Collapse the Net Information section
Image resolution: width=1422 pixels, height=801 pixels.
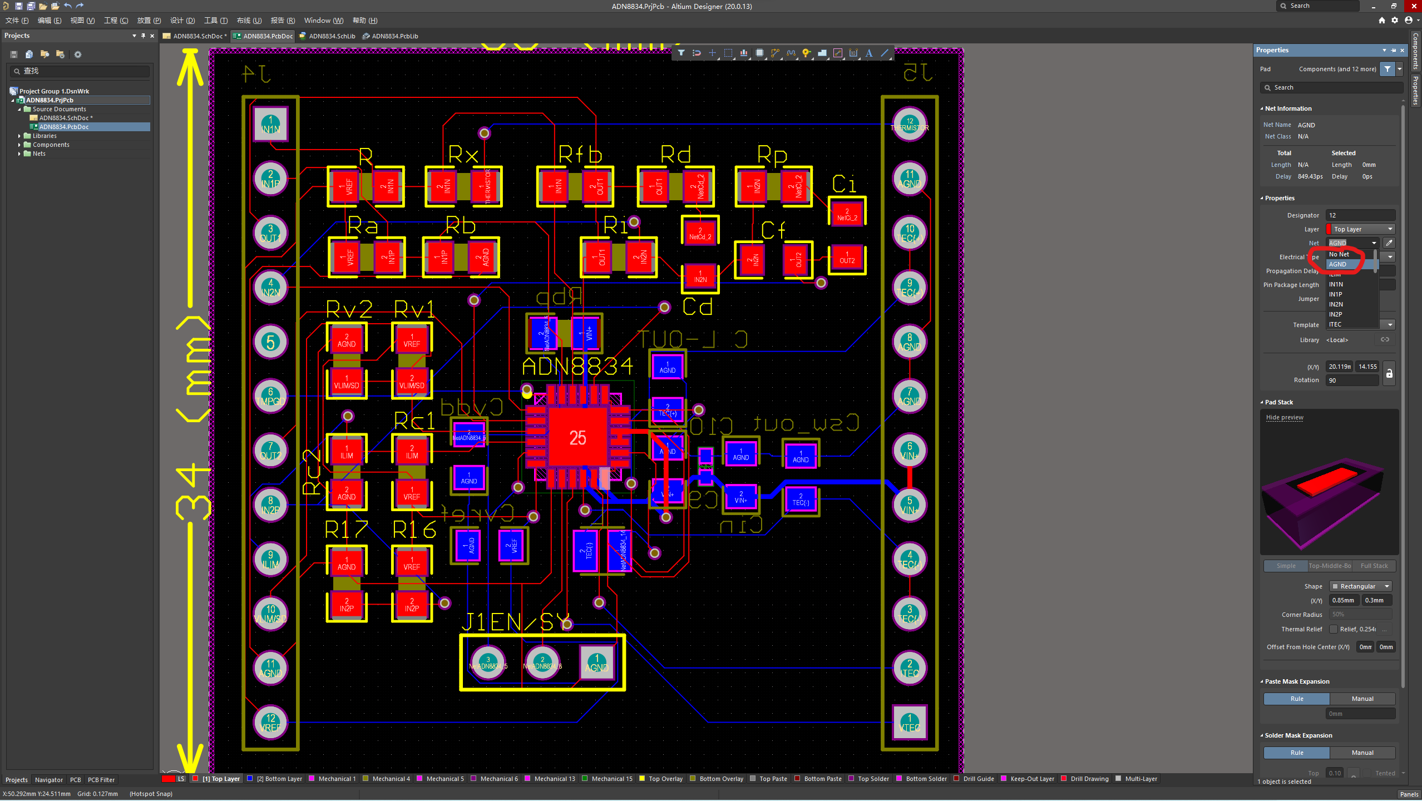1262,108
